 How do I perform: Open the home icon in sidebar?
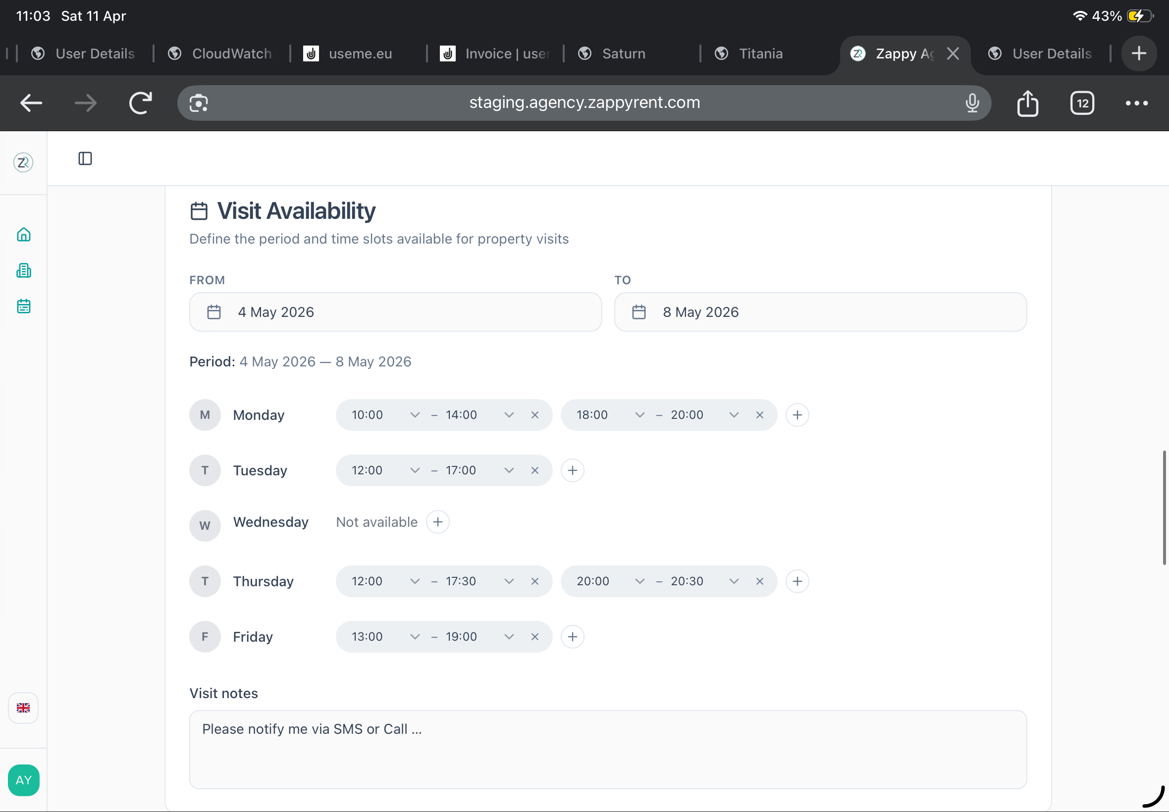(23, 235)
